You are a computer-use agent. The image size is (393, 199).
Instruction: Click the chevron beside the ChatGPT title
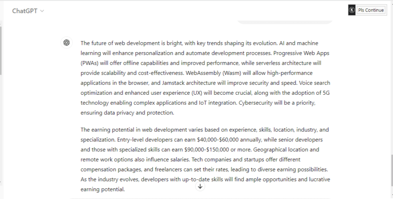pos(42,11)
